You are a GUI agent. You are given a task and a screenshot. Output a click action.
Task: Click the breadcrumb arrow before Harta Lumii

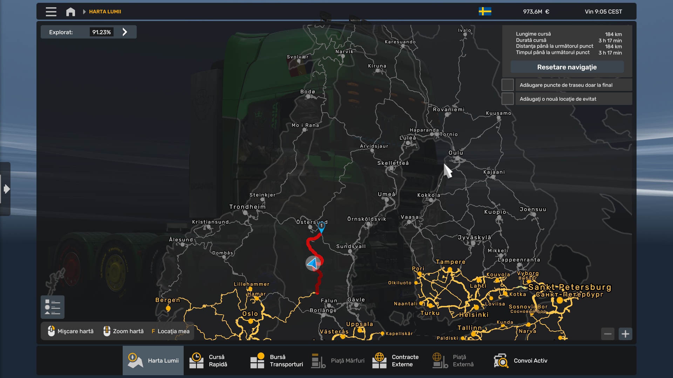pyautogui.click(x=84, y=12)
